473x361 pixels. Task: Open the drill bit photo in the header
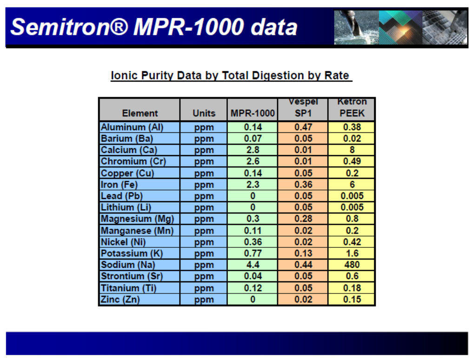(356, 27)
